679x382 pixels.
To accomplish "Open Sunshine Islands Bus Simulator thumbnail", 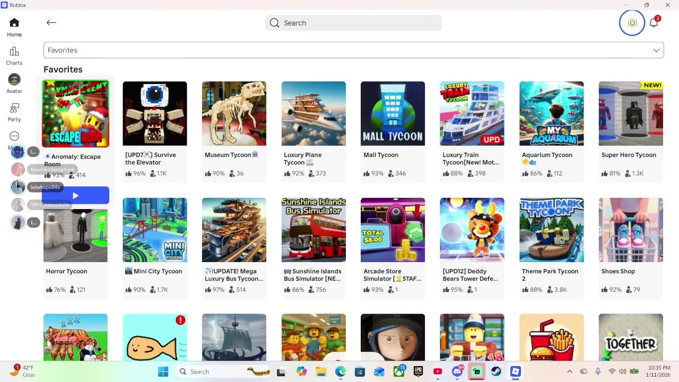I will (x=314, y=230).
